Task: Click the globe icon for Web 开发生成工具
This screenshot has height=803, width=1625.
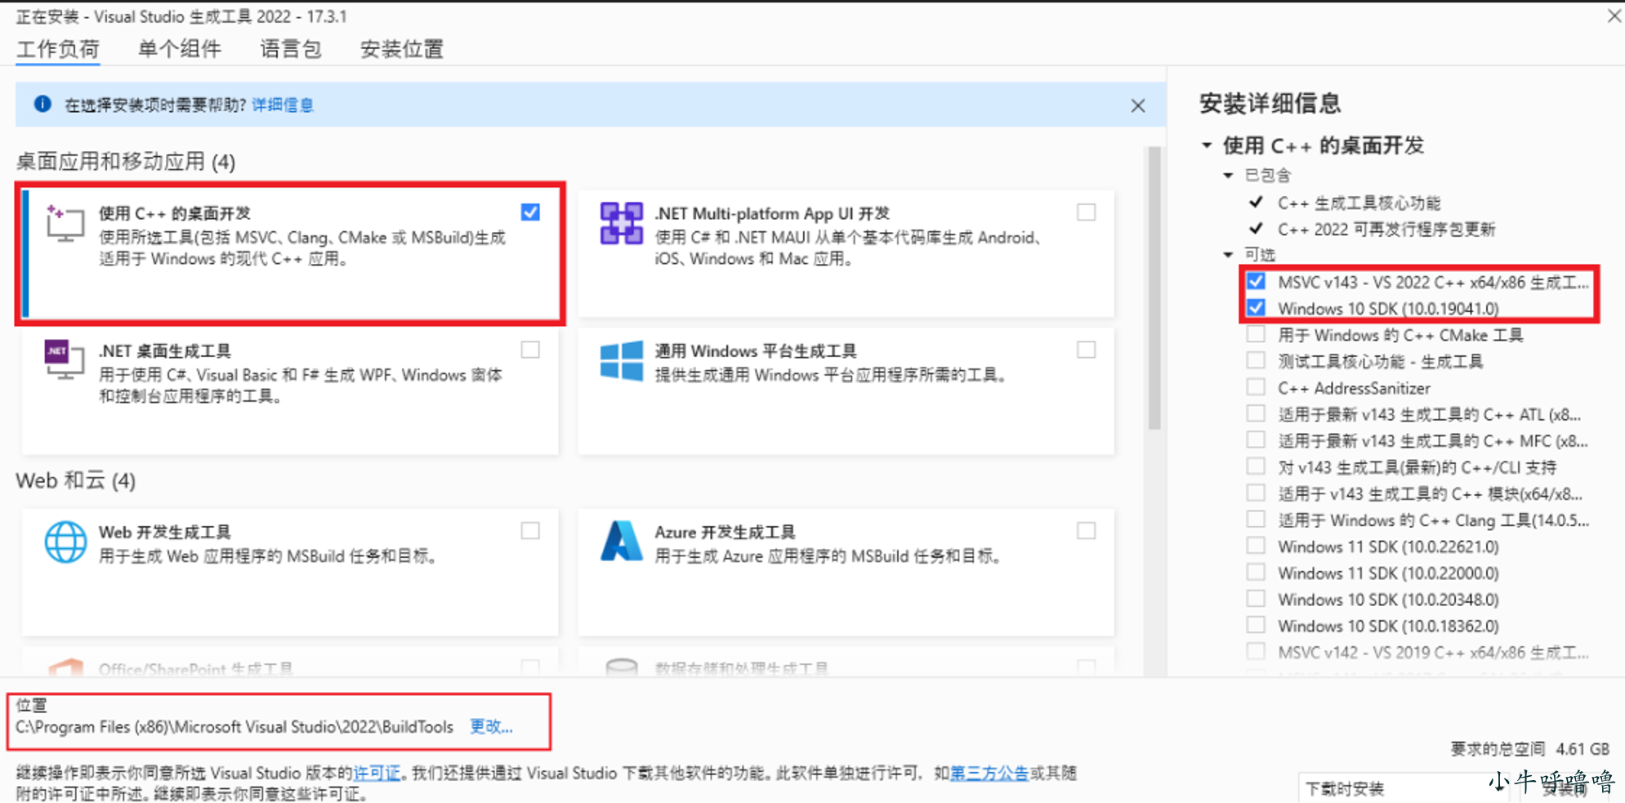Action: 65,542
